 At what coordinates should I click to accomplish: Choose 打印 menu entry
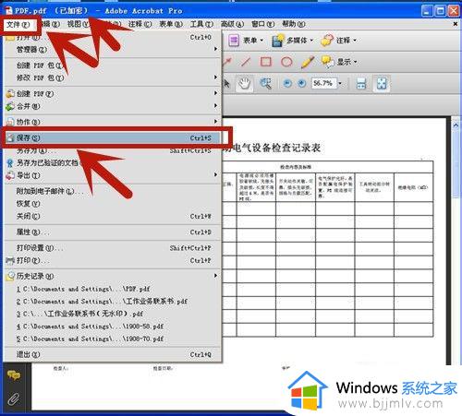point(112,260)
